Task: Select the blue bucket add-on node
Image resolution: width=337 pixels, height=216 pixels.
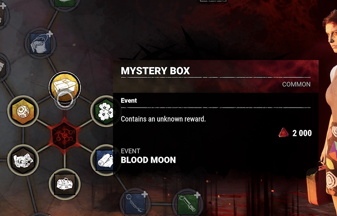Action: click(40, 43)
